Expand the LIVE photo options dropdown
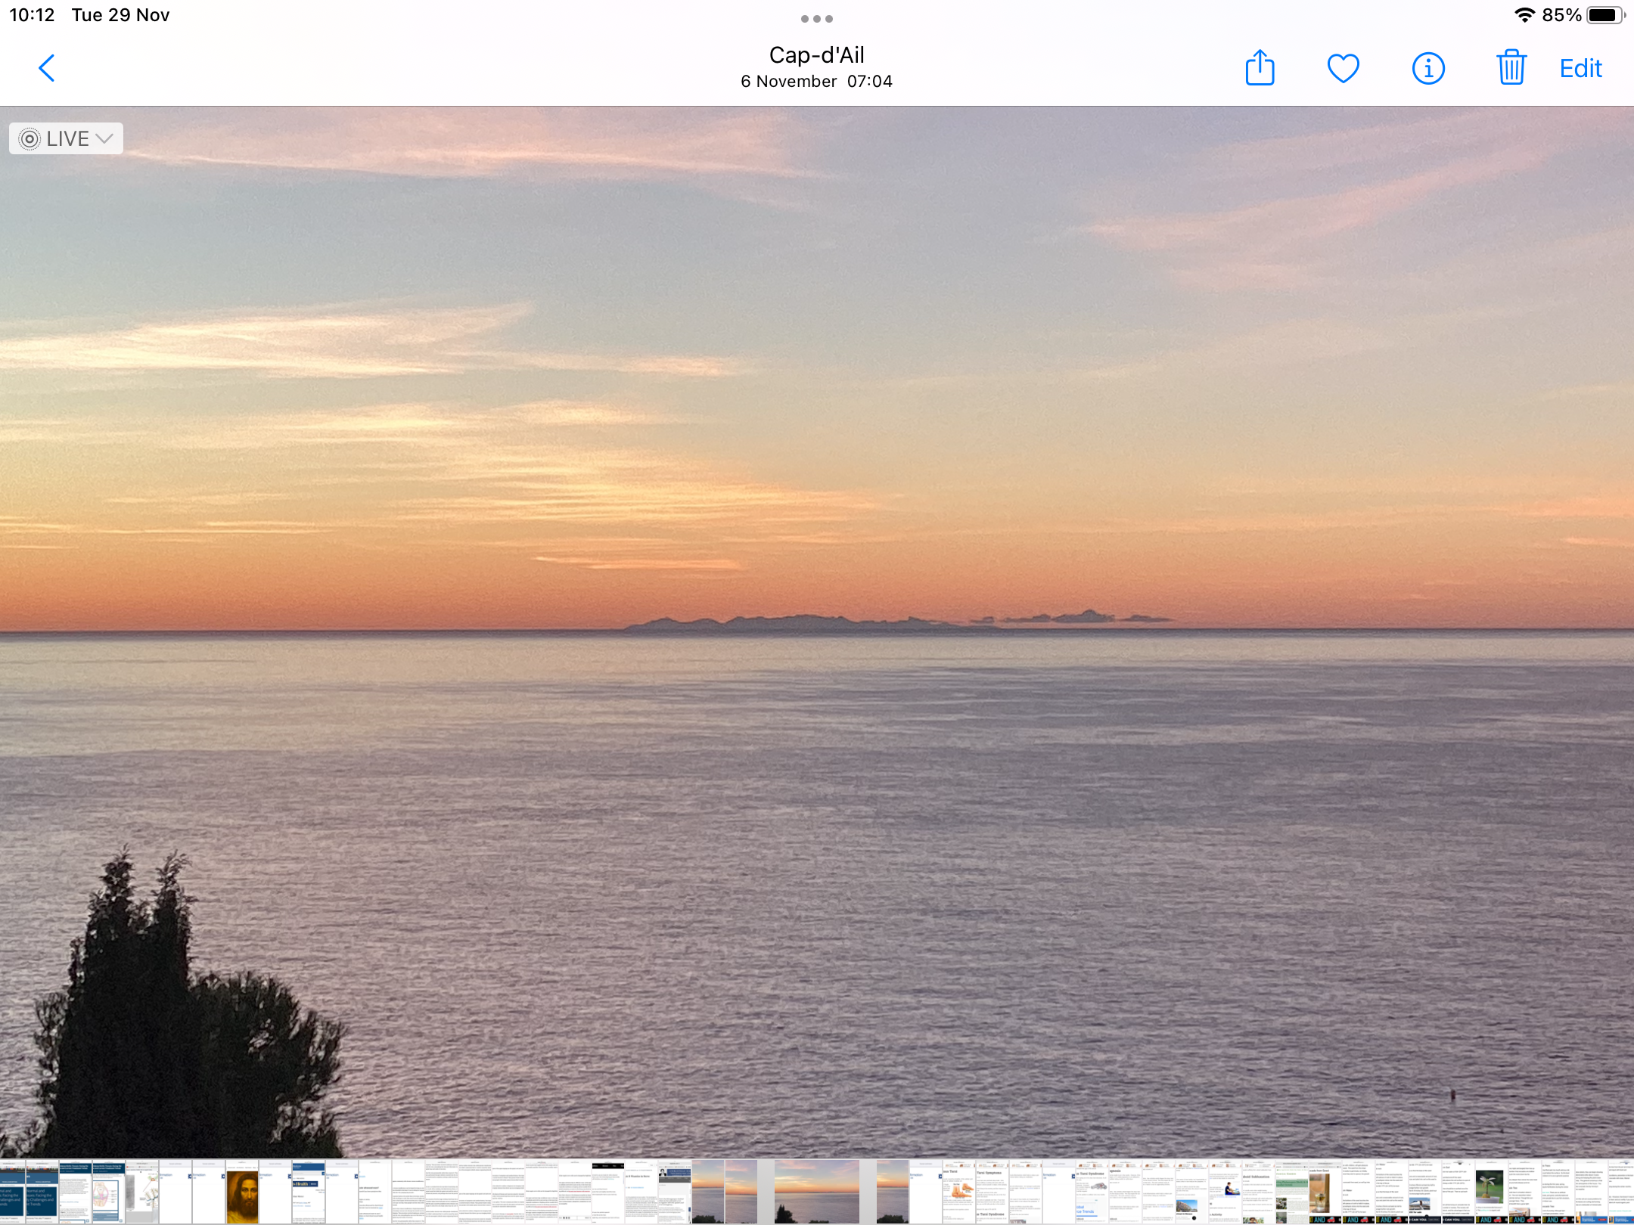The image size is (1634, 1225). pos(67,138)
